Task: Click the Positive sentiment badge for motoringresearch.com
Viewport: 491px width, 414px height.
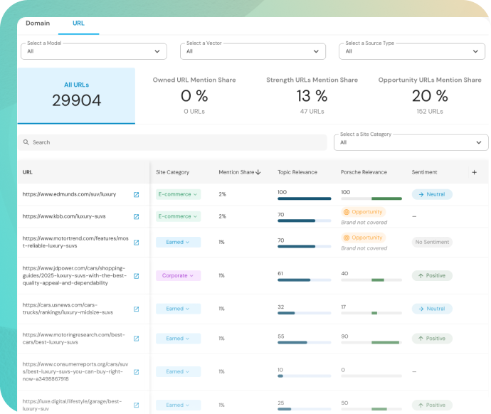Action: pyautogui.click(x=432, y=339)
